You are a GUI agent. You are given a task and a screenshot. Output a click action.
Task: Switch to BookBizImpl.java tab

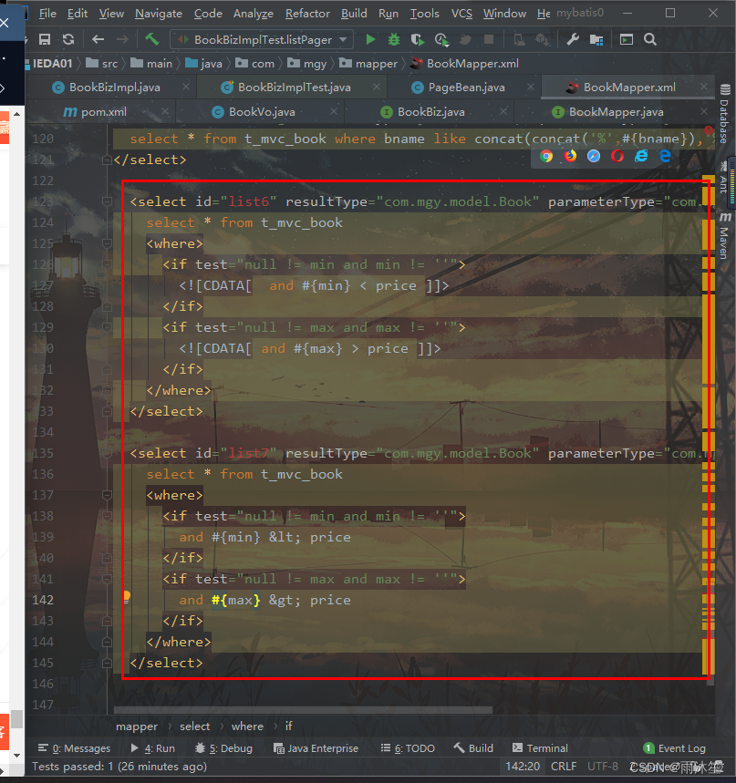115,88
